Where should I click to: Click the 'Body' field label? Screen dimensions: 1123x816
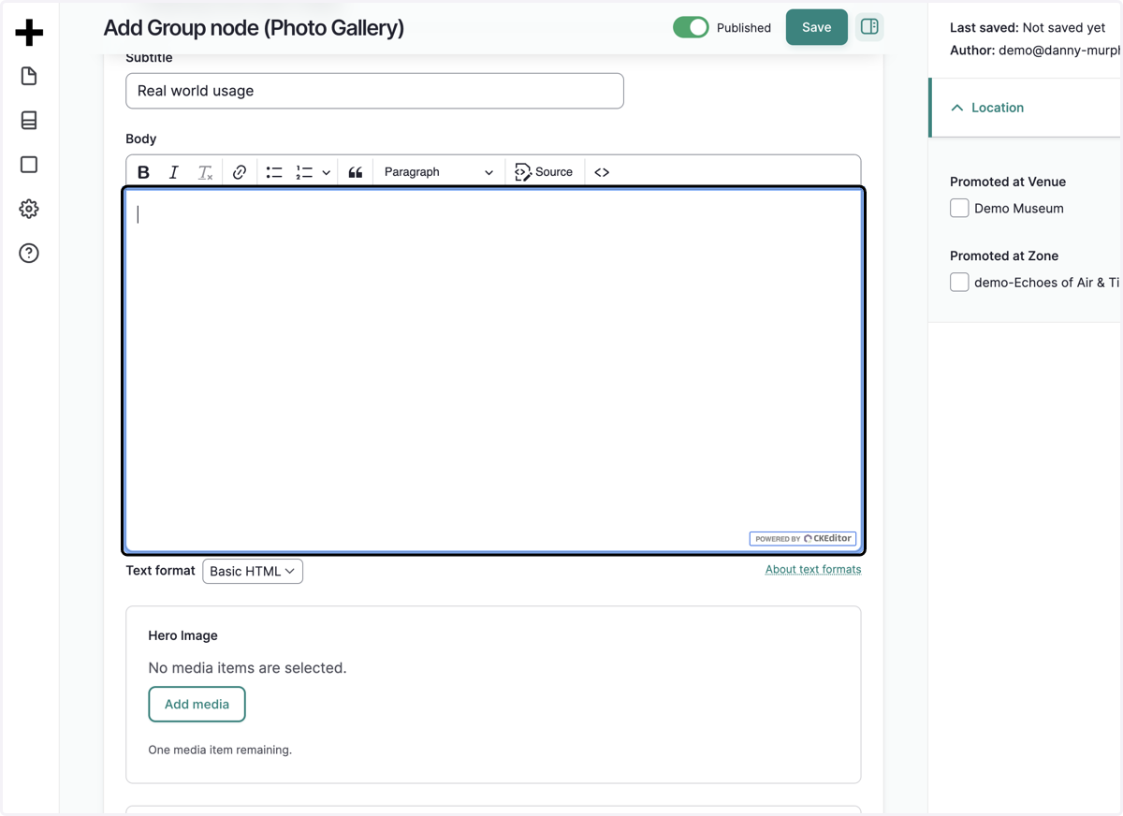coord(140,138)
